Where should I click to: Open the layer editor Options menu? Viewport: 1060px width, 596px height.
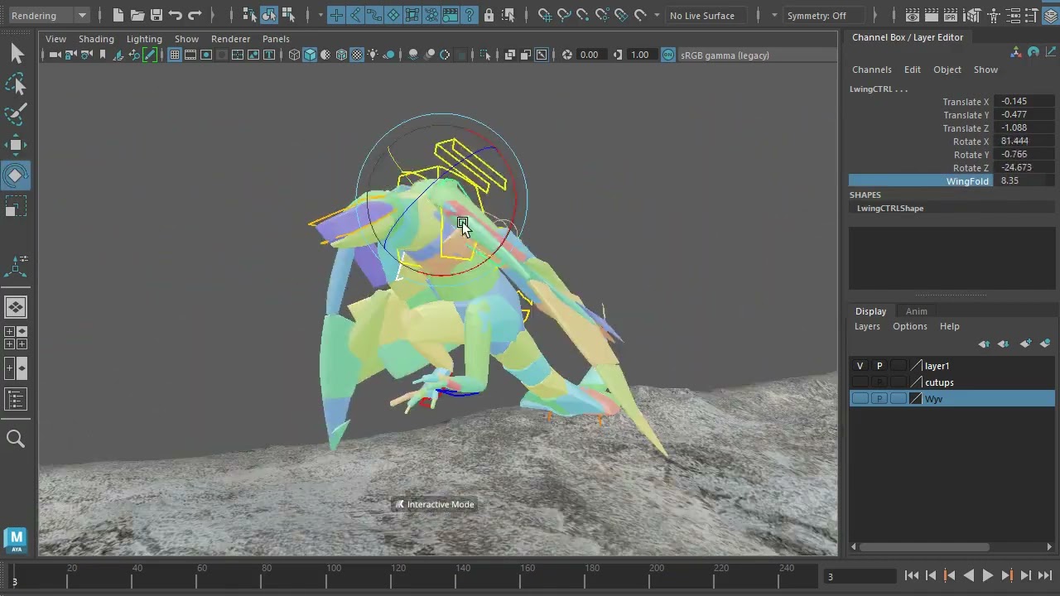(909, 326)
